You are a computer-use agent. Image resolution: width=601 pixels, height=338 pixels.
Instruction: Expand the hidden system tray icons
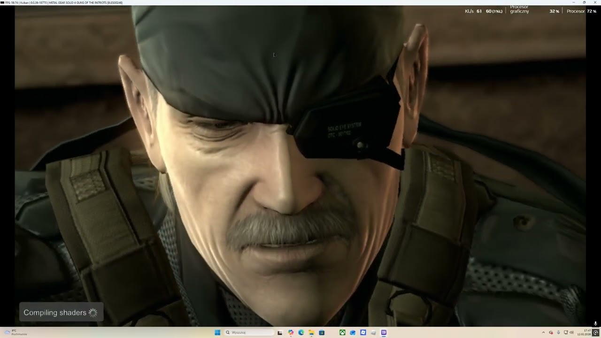pos(544,332)
